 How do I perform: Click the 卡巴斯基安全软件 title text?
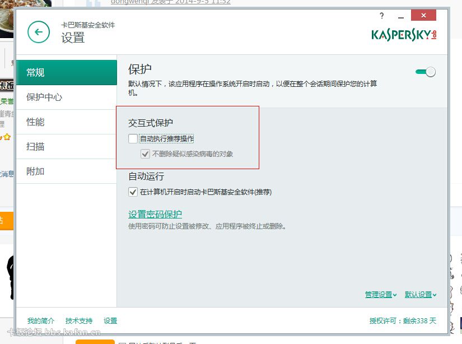(88, 25)
